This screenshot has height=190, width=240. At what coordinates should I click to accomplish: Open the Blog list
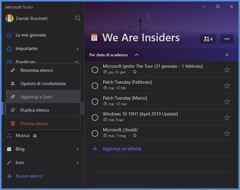coord(43,149)
